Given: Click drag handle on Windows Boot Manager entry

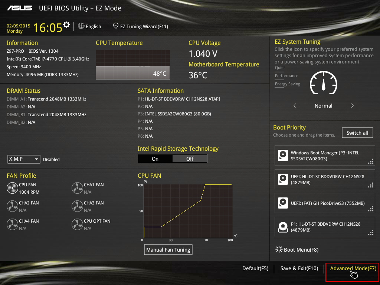Looking at the screenshot, I should point(371,161).
